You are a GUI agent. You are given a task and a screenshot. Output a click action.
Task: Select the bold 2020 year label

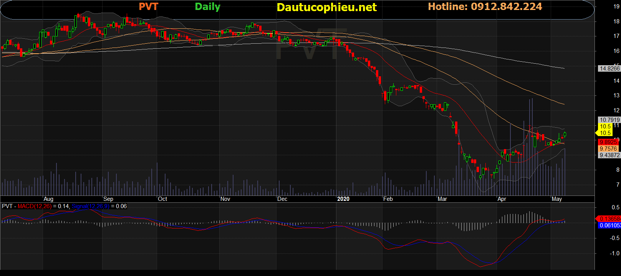pos(343,199)
